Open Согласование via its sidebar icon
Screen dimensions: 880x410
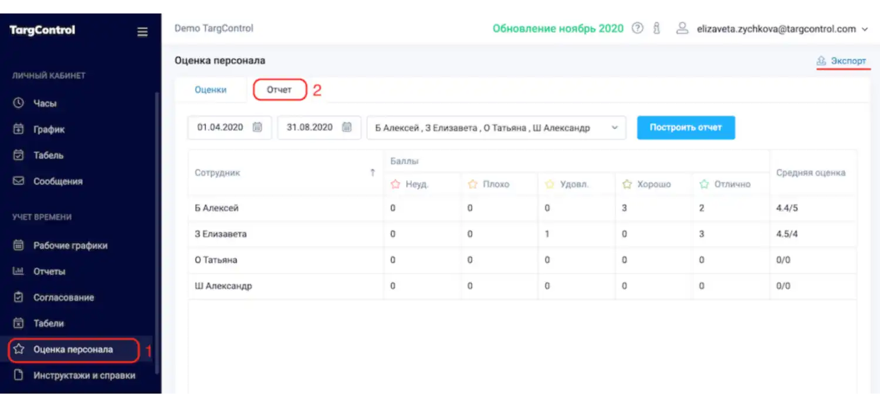click(18, 297)
